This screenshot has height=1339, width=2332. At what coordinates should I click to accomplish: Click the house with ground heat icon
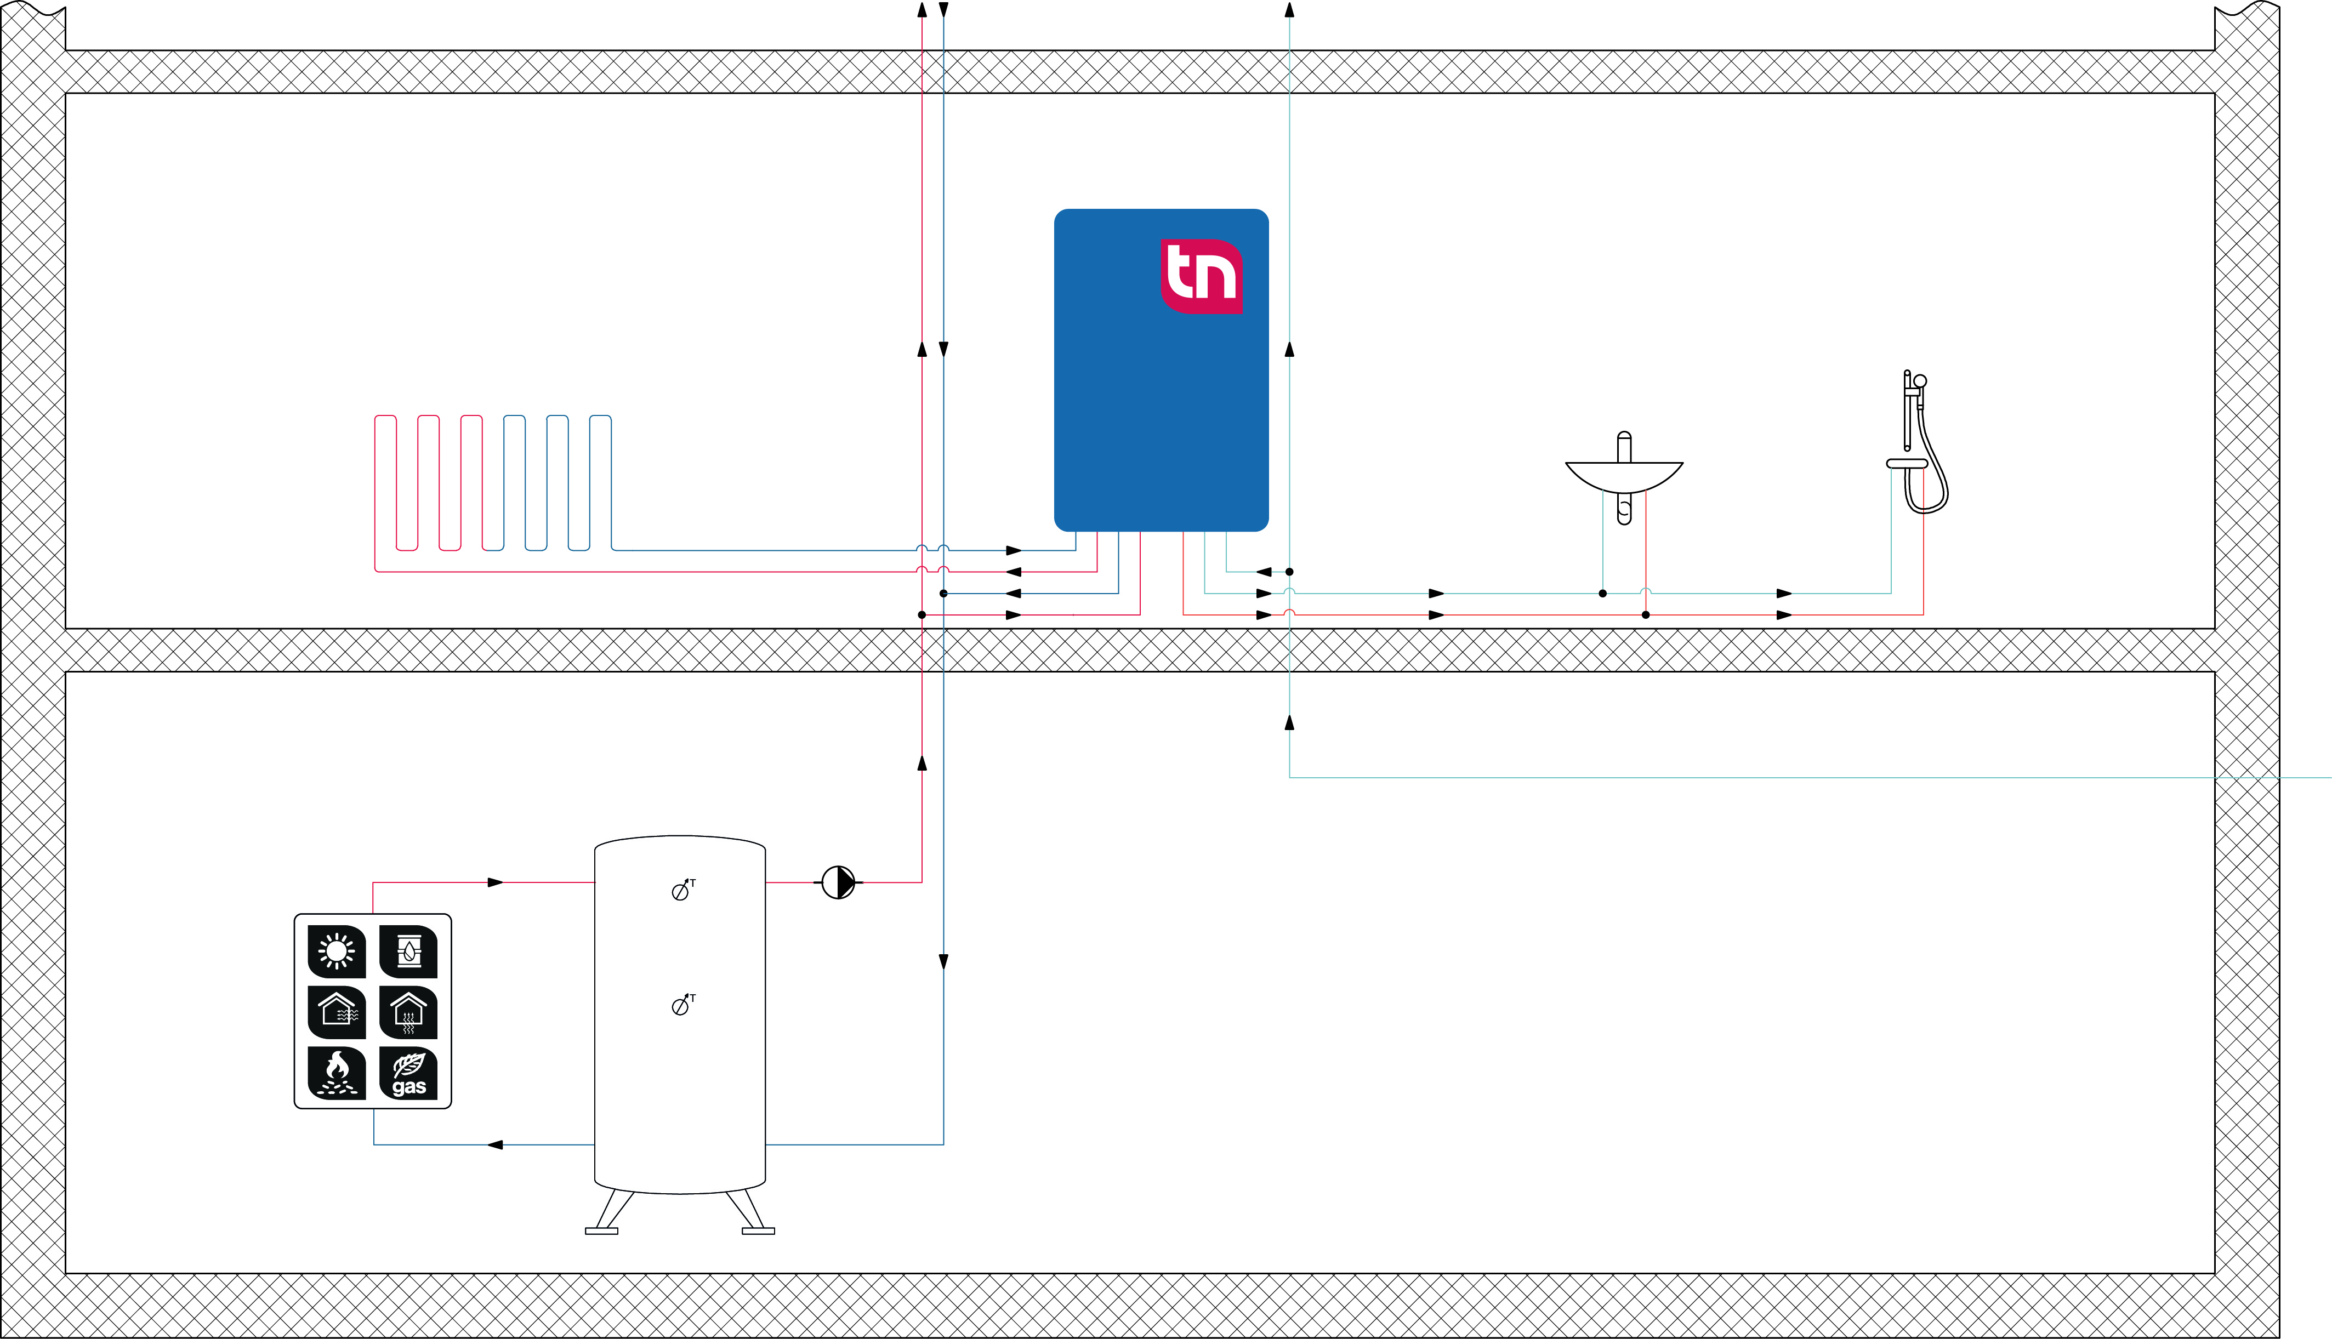(408, 1012)
